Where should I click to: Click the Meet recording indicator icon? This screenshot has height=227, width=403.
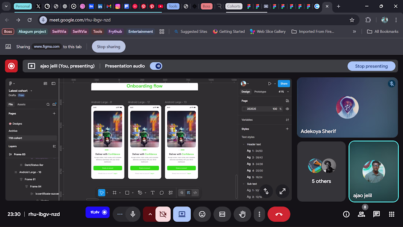[x=11, y=66]
